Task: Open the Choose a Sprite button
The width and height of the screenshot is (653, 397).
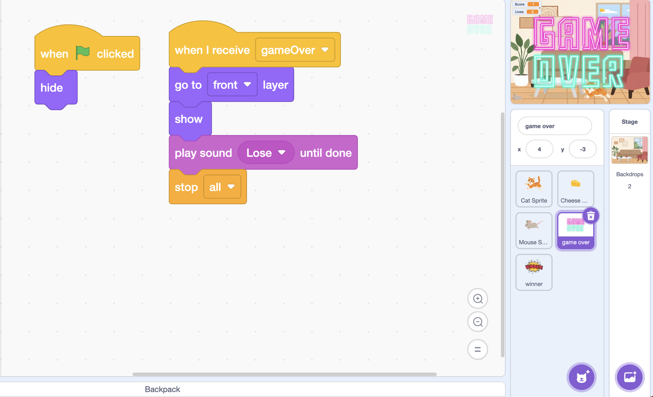Action: pyautogui.click(x=581, y=377)
